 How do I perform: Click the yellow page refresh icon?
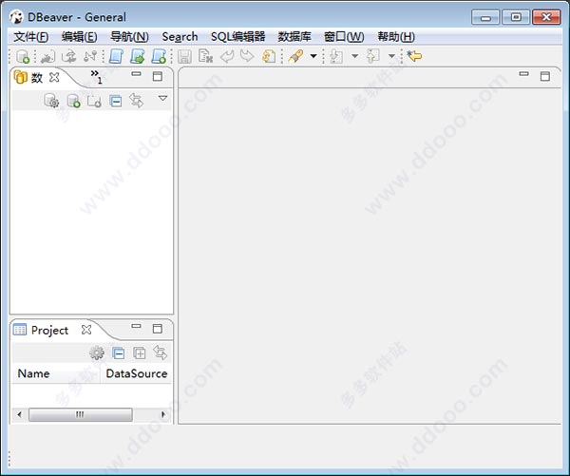(x=269, y=56)
